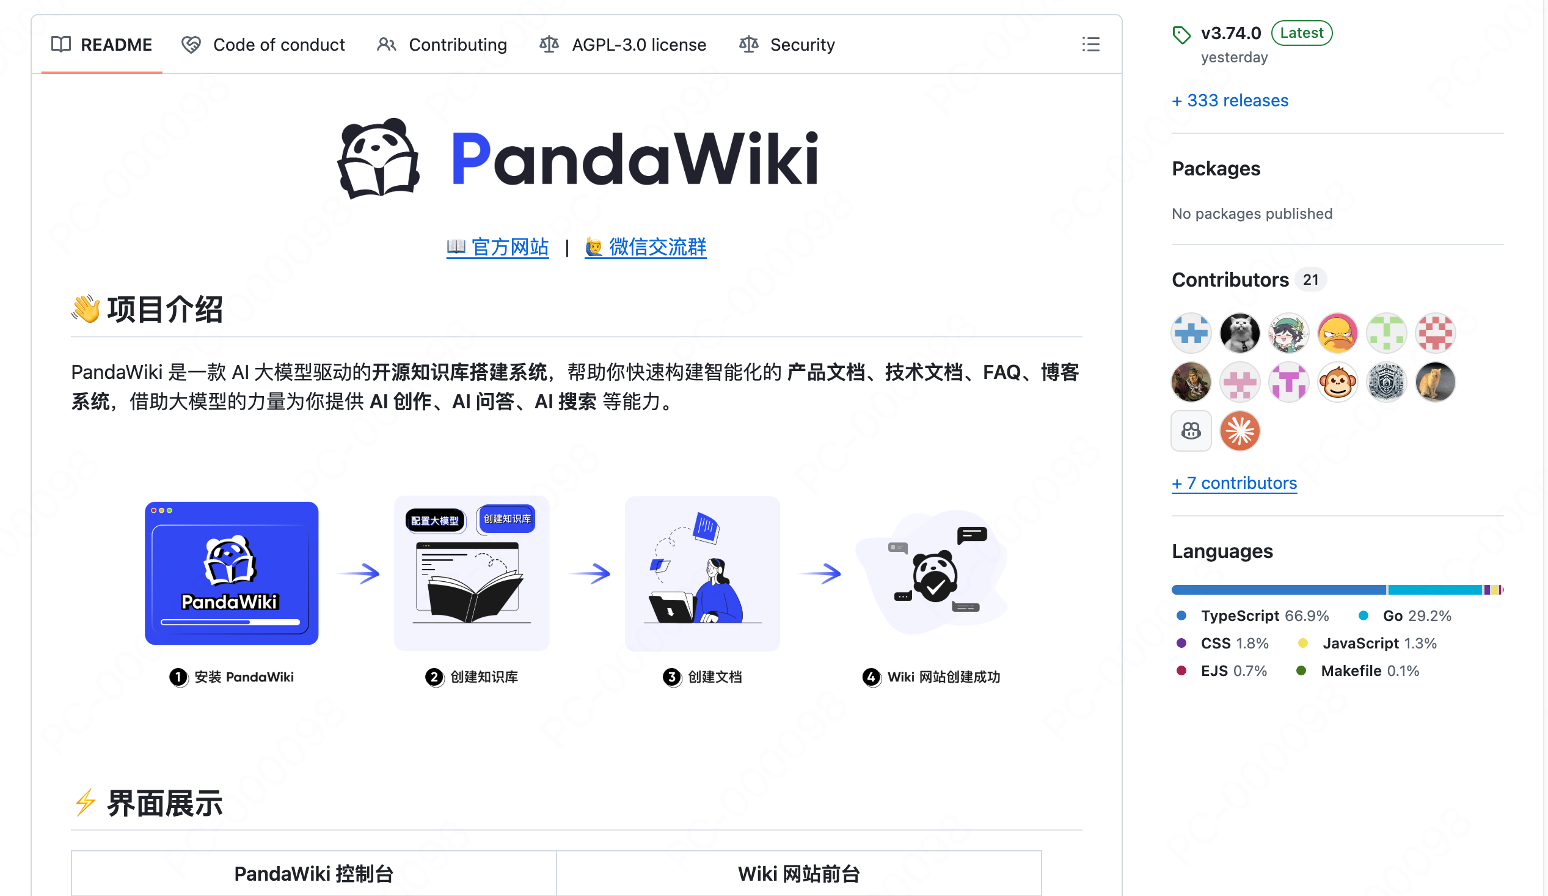The width and height of the screenshot is (1548, 896).
Task: Open the Contributing tab
Action: 442,44
